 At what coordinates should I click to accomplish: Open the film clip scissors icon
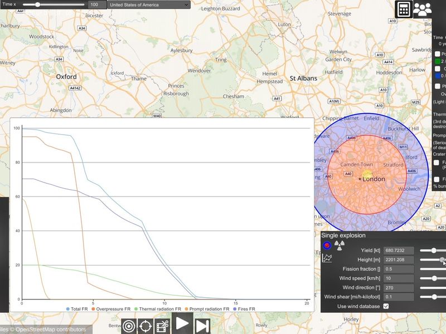click(x=162, y=326)
